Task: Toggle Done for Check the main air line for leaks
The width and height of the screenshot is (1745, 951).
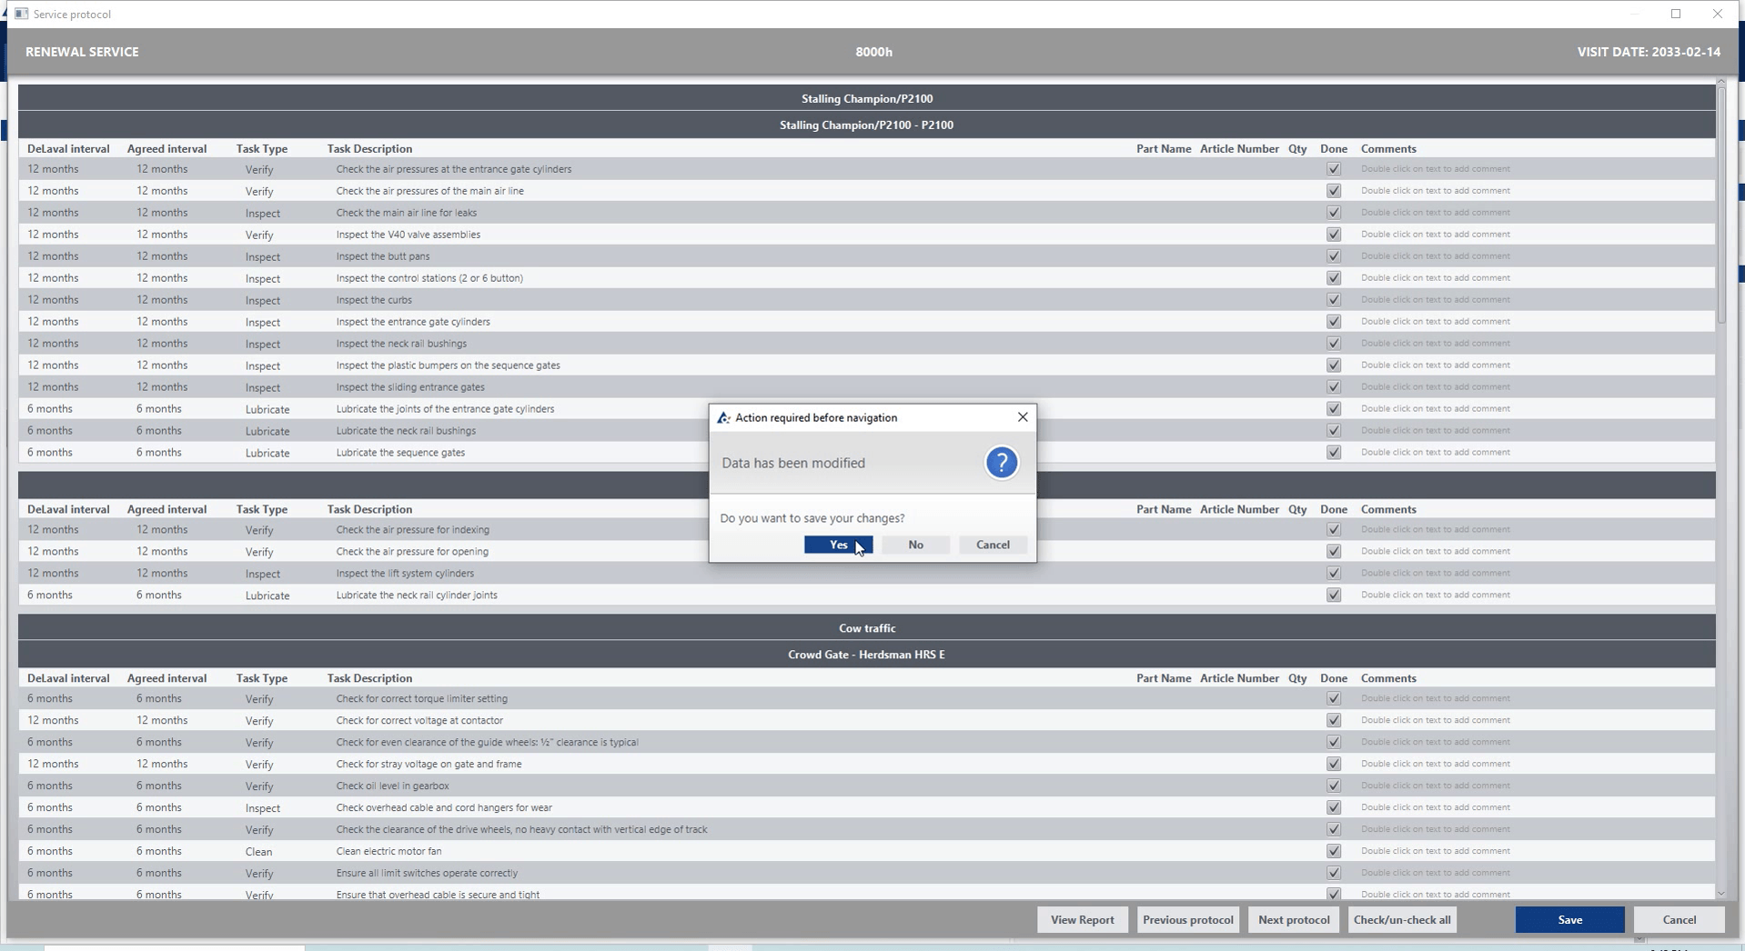Action: (x=1334, y=213)
